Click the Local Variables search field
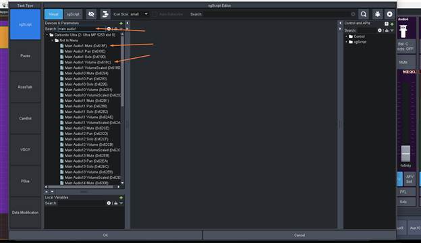Viewport: 421px width, 243px height. click(x=82, y=203)
